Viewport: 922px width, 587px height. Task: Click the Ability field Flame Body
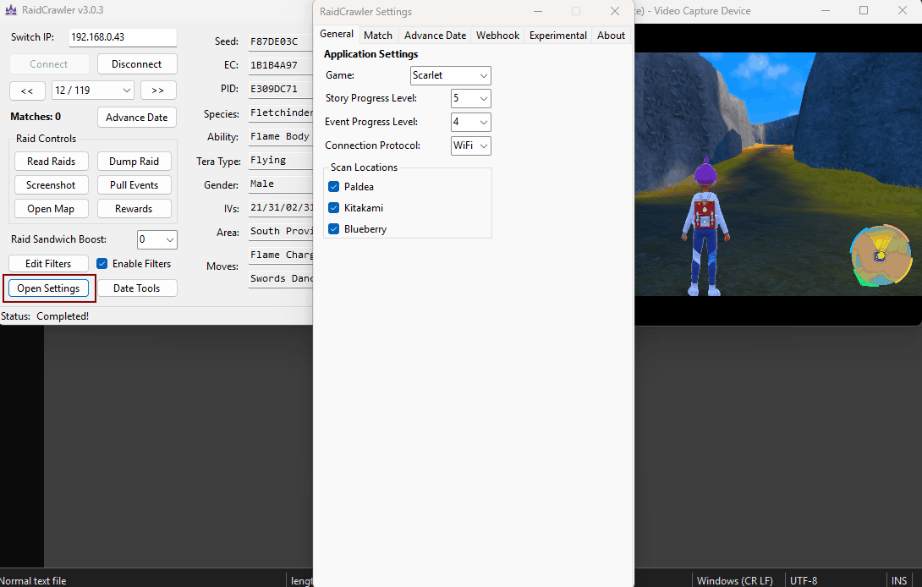281,136
